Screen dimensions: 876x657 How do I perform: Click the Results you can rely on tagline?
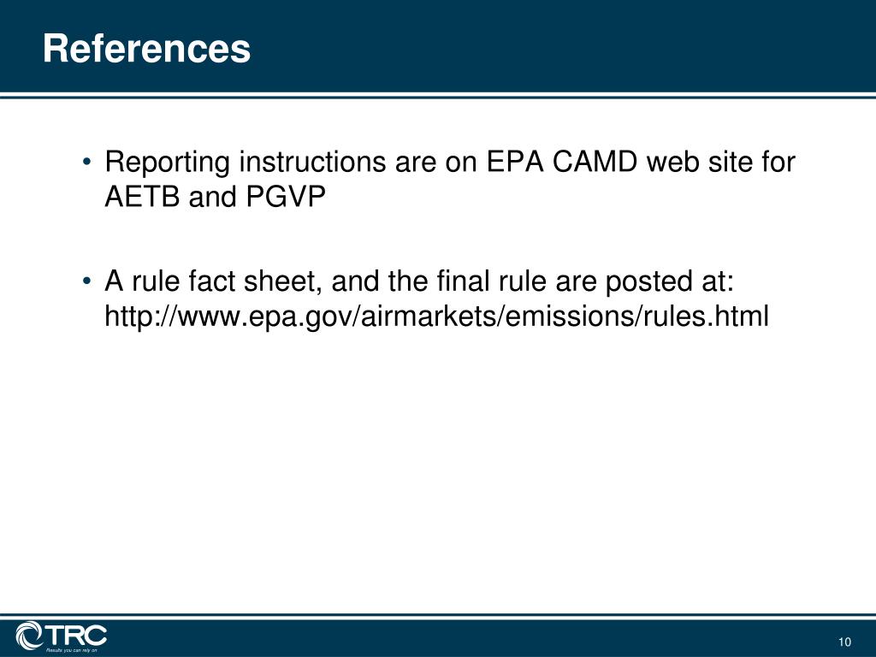[x=71, y=650]
